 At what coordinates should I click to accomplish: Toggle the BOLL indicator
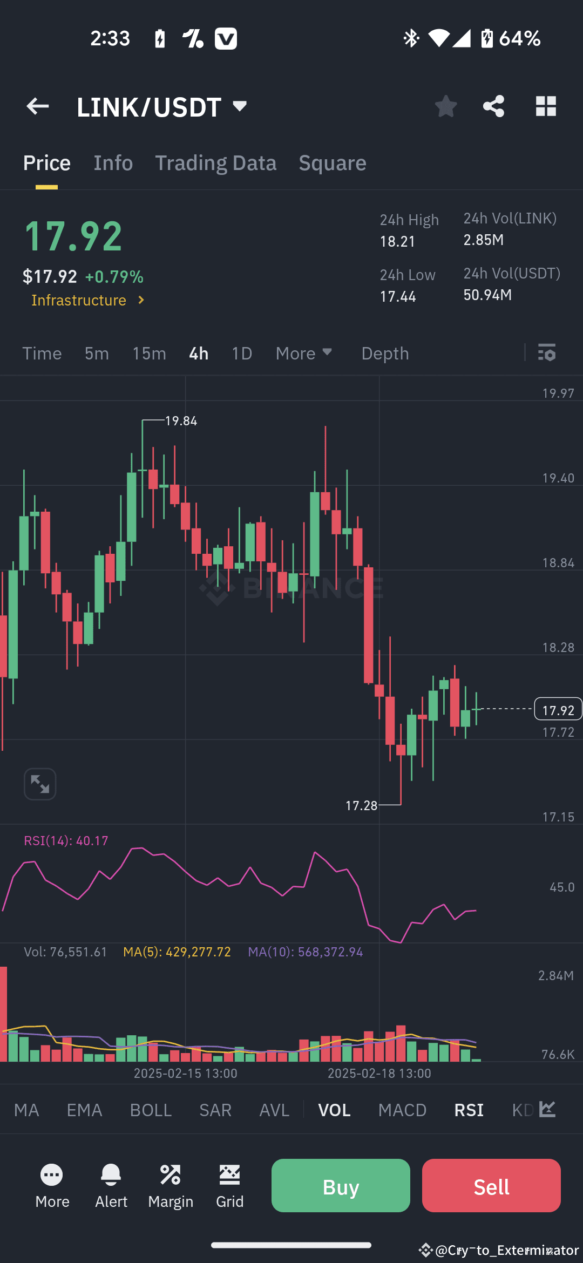click(151, 1110)
